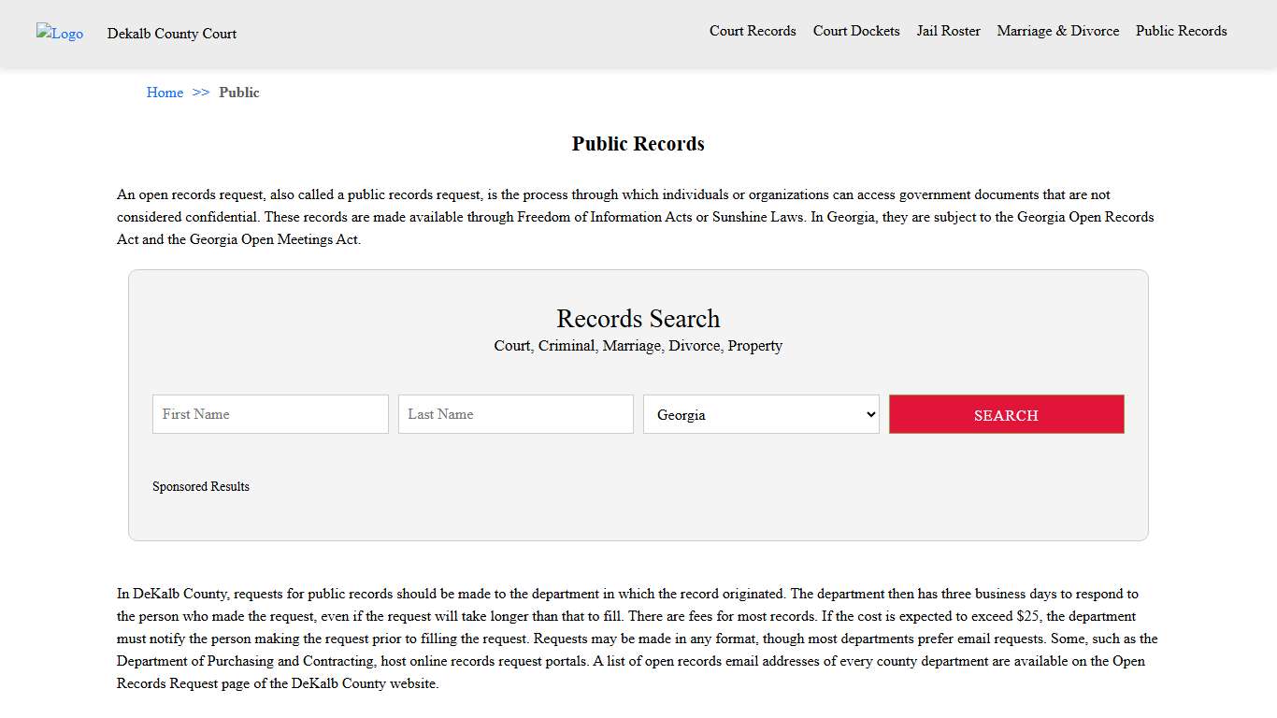Click the Public breadcrumb label
This screenshot has width=1277, height=718.
click(239, 92)
